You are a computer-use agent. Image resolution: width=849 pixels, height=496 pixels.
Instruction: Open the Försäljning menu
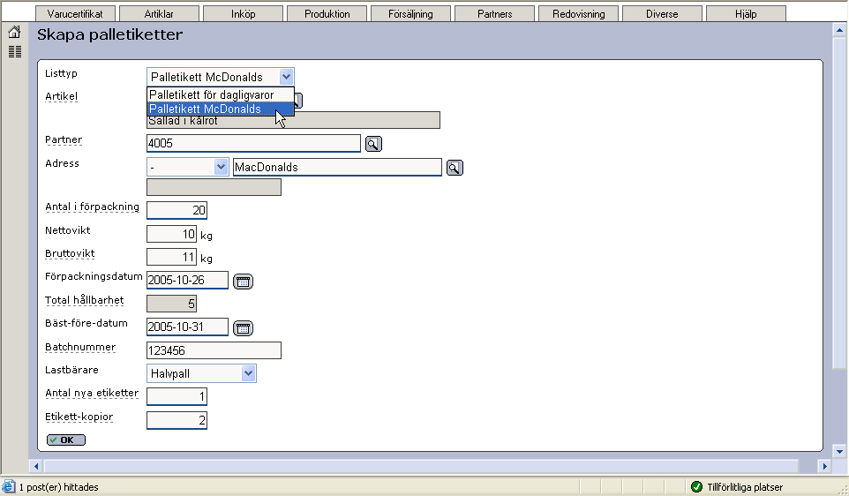[410, 13]
